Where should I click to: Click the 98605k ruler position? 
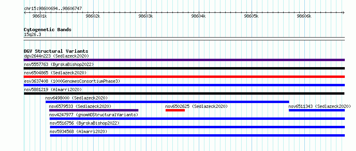(251, 16)
